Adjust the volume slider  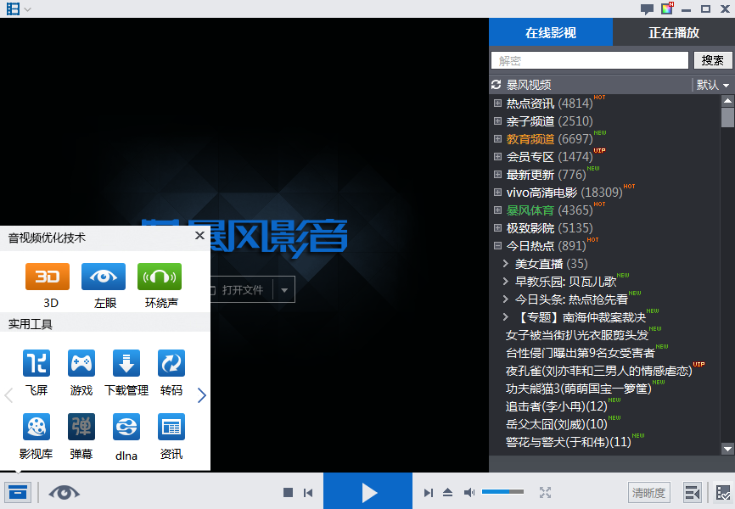pos(502,492)
